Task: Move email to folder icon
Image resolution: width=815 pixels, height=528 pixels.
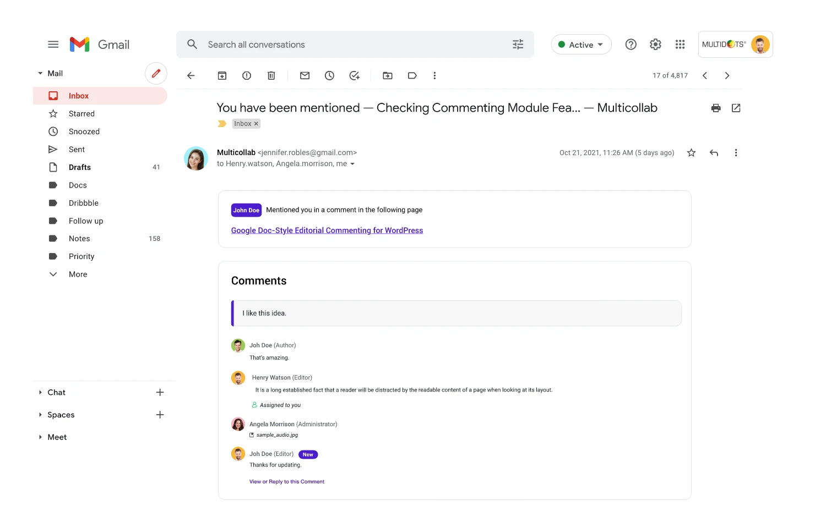Action: coord(388,76)
